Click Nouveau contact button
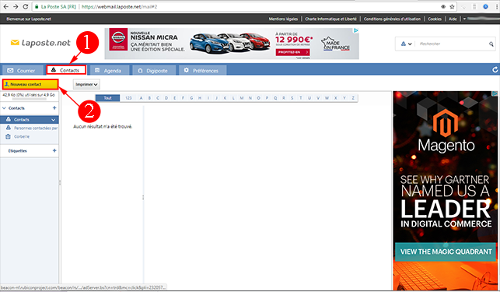 click(30, 84)
